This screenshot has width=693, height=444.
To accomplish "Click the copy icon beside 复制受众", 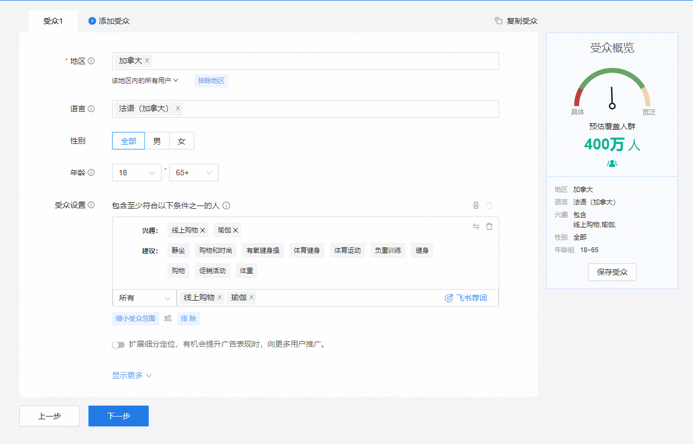I will point(498,20).
